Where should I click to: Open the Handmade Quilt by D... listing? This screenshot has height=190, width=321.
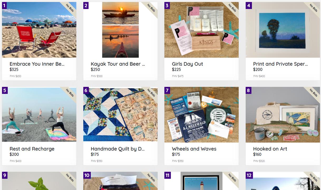coord(118,149)
